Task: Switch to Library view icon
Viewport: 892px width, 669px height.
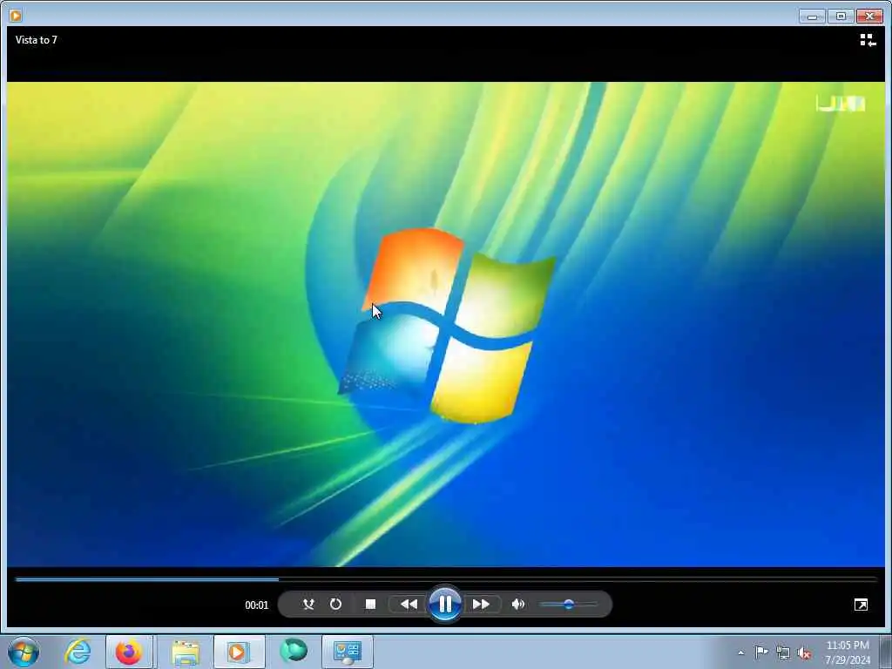Action: click(x=868, y=40)
